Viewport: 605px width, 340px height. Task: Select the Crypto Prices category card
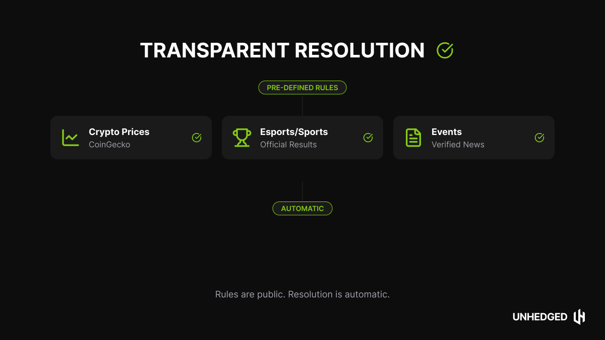coord(131,137)
